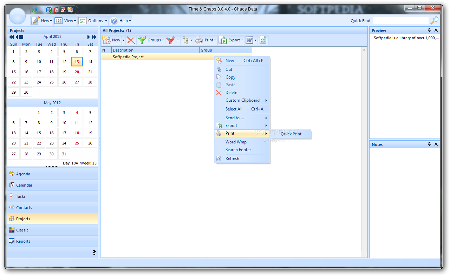Toggle Word Wrap in the context menu
The height and width of the screenshot is (276, 450).
pyautogui.click(x=242, y=142)
